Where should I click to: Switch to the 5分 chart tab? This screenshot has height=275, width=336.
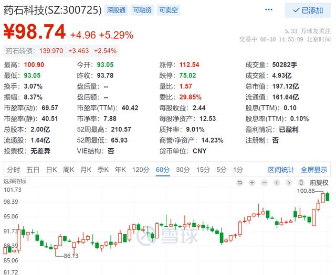click(x=222, y=170)
